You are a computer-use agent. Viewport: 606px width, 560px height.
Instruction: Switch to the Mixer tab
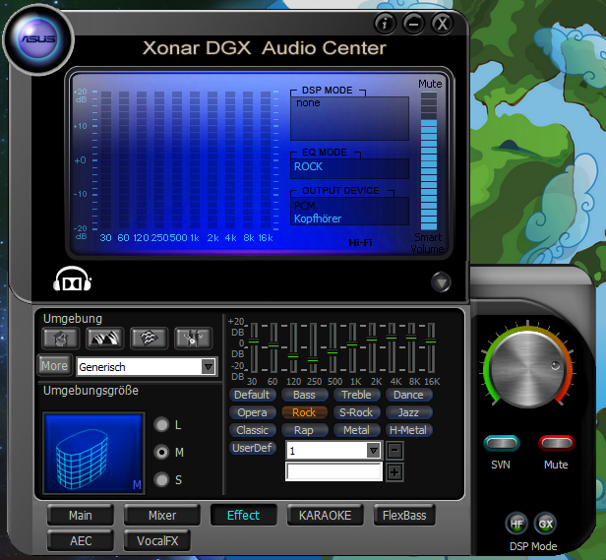point(162,515)
